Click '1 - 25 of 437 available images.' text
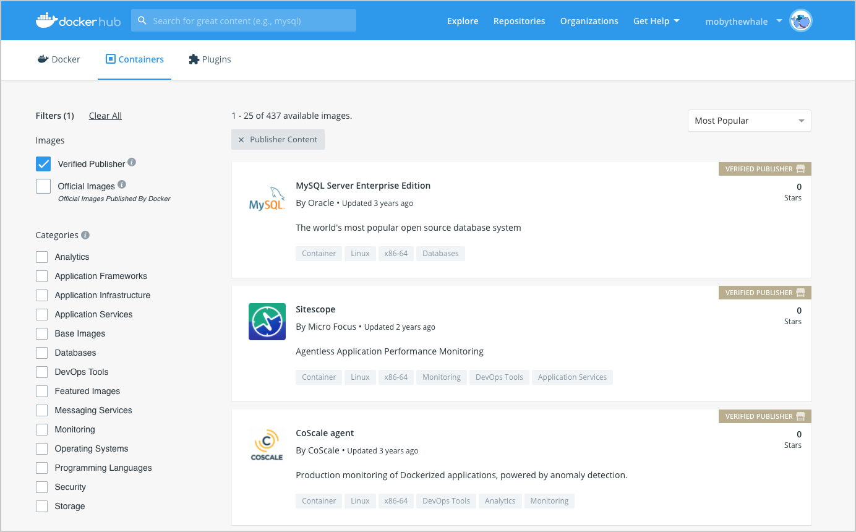Viewport: 856px width, 532px height. click(292, 116)
